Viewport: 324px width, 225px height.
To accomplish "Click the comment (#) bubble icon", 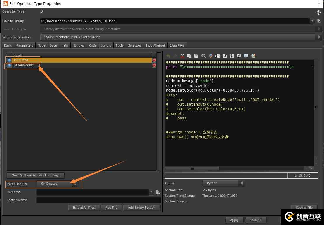I will tap(239, 56).
